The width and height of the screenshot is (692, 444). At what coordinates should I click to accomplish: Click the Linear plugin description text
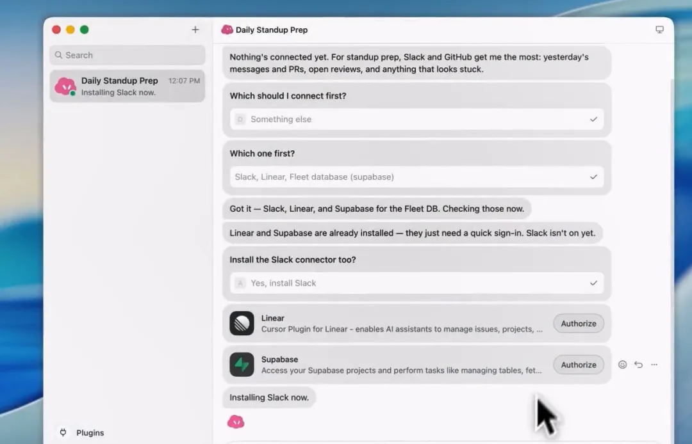coord(402,329)
